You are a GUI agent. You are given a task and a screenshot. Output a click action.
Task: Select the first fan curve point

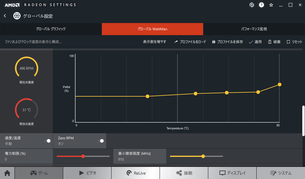[x=148, y=96]
